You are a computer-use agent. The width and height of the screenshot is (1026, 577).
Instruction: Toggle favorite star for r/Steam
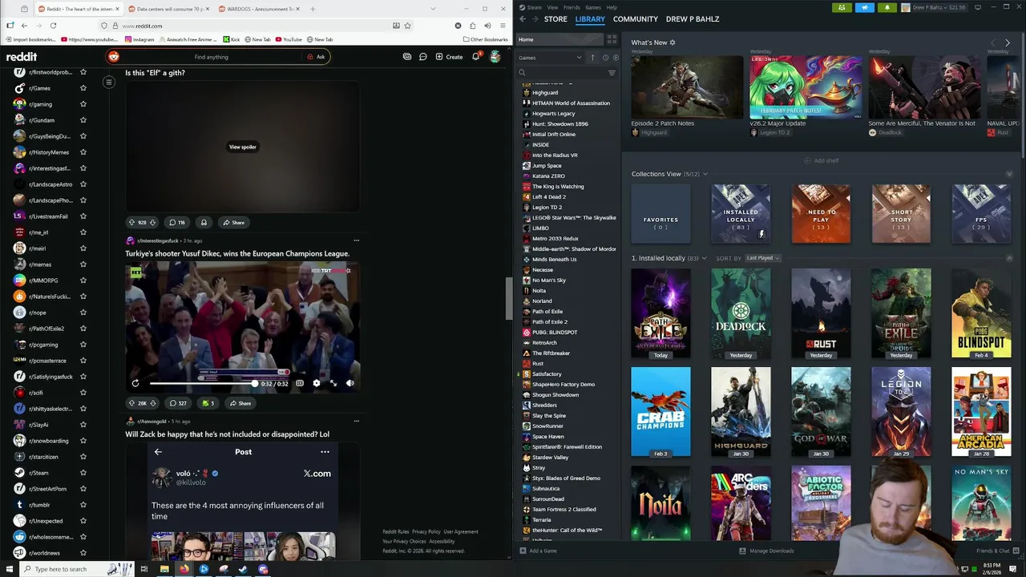tap(83, 473)
